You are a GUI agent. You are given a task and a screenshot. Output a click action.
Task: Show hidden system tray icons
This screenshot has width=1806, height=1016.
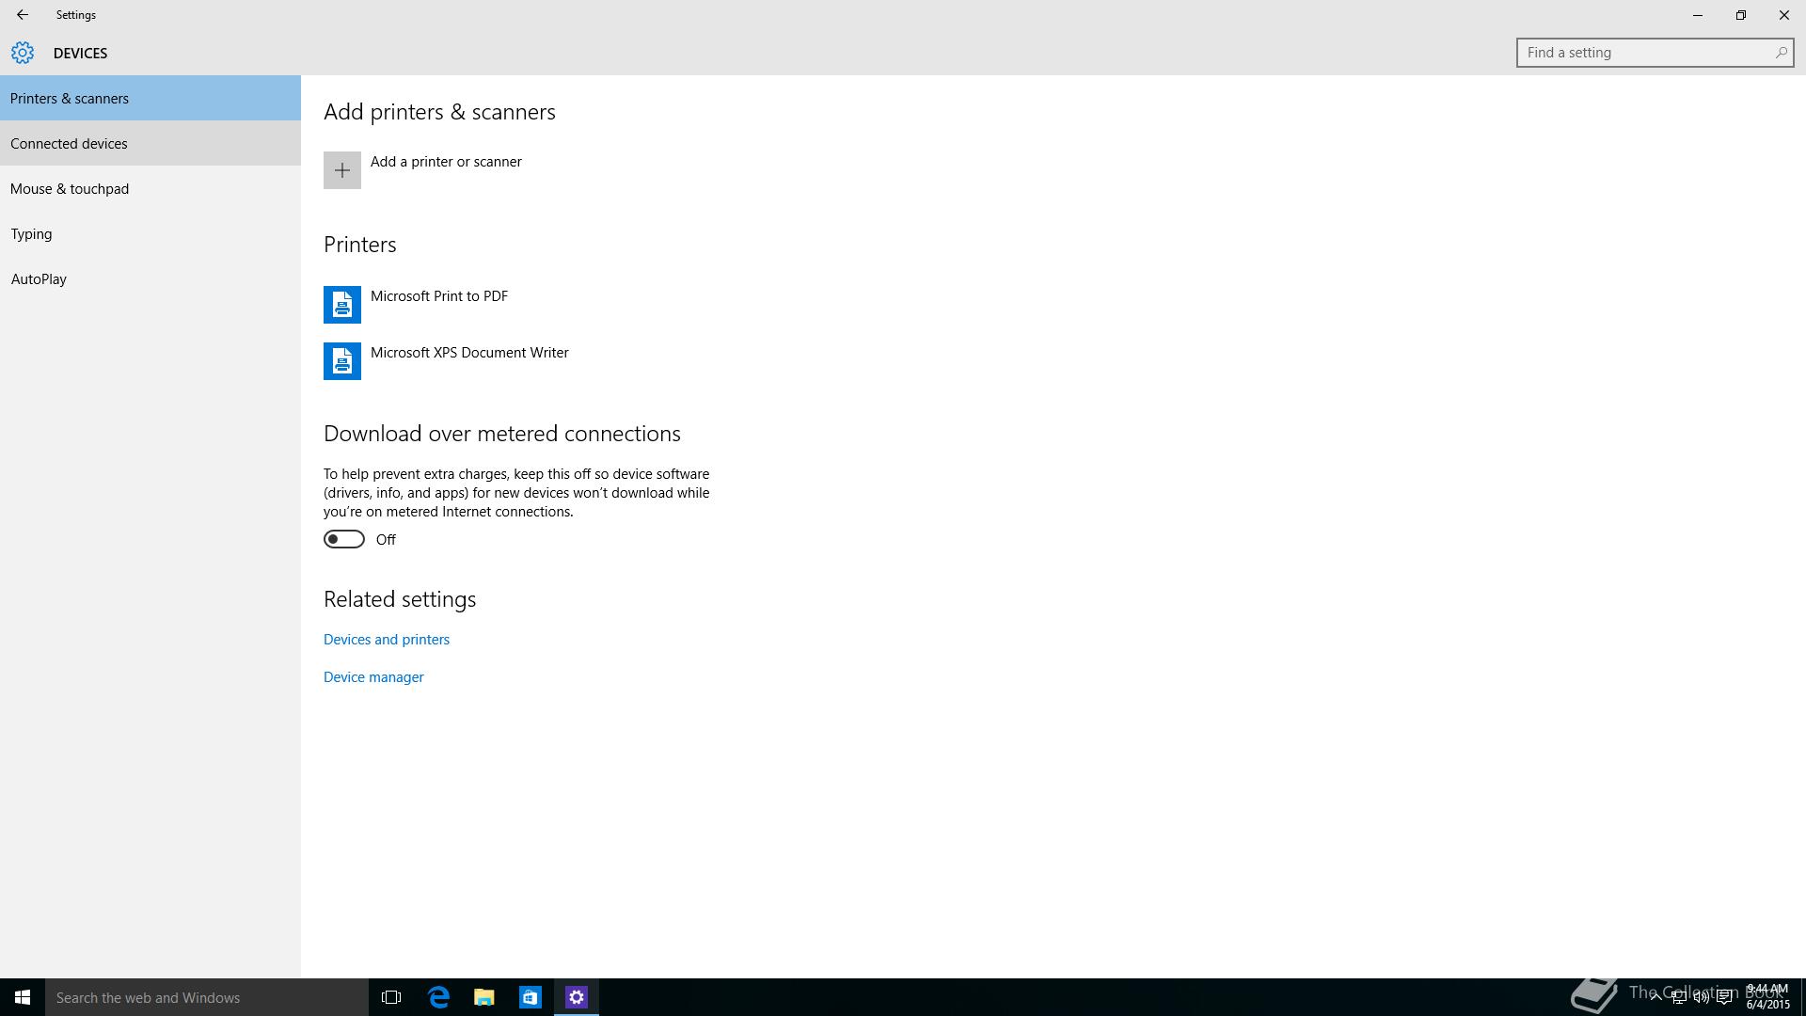[x=1655, y=997]
